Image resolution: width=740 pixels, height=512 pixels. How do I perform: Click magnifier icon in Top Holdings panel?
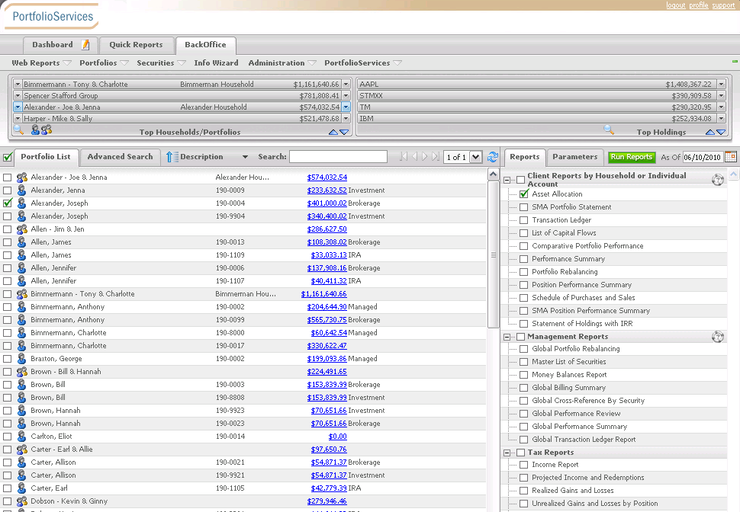(x=609, y=130)
